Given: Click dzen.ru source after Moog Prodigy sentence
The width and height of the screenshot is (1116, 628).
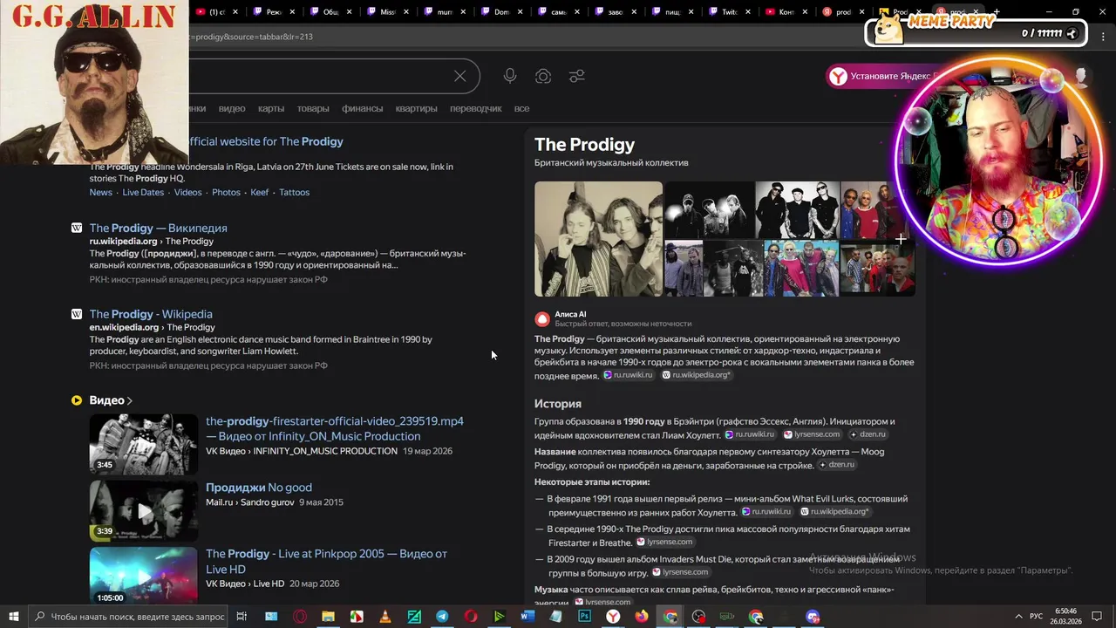Looking at the screenshot, I should pyautogui.click(x=836, y=465).
